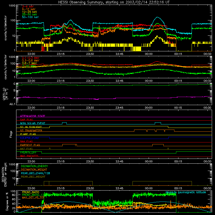
Task: Select the MAX_DET_VS_TOT legend label
Action: 33,198
